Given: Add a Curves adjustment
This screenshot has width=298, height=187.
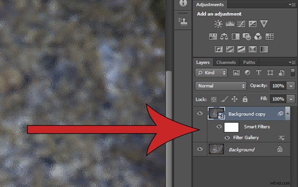Looking at the screenshot, I should pyautogui.click(x=241, y=24).
